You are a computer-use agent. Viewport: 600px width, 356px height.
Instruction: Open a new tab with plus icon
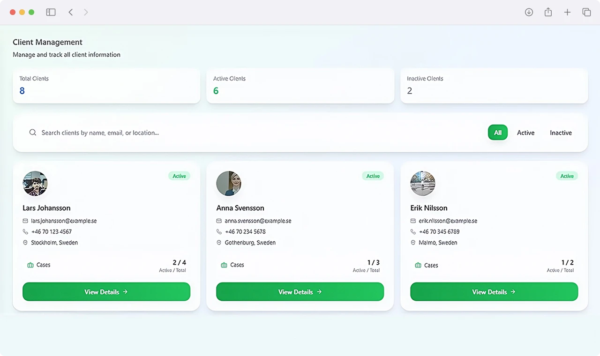coord(567,12)
